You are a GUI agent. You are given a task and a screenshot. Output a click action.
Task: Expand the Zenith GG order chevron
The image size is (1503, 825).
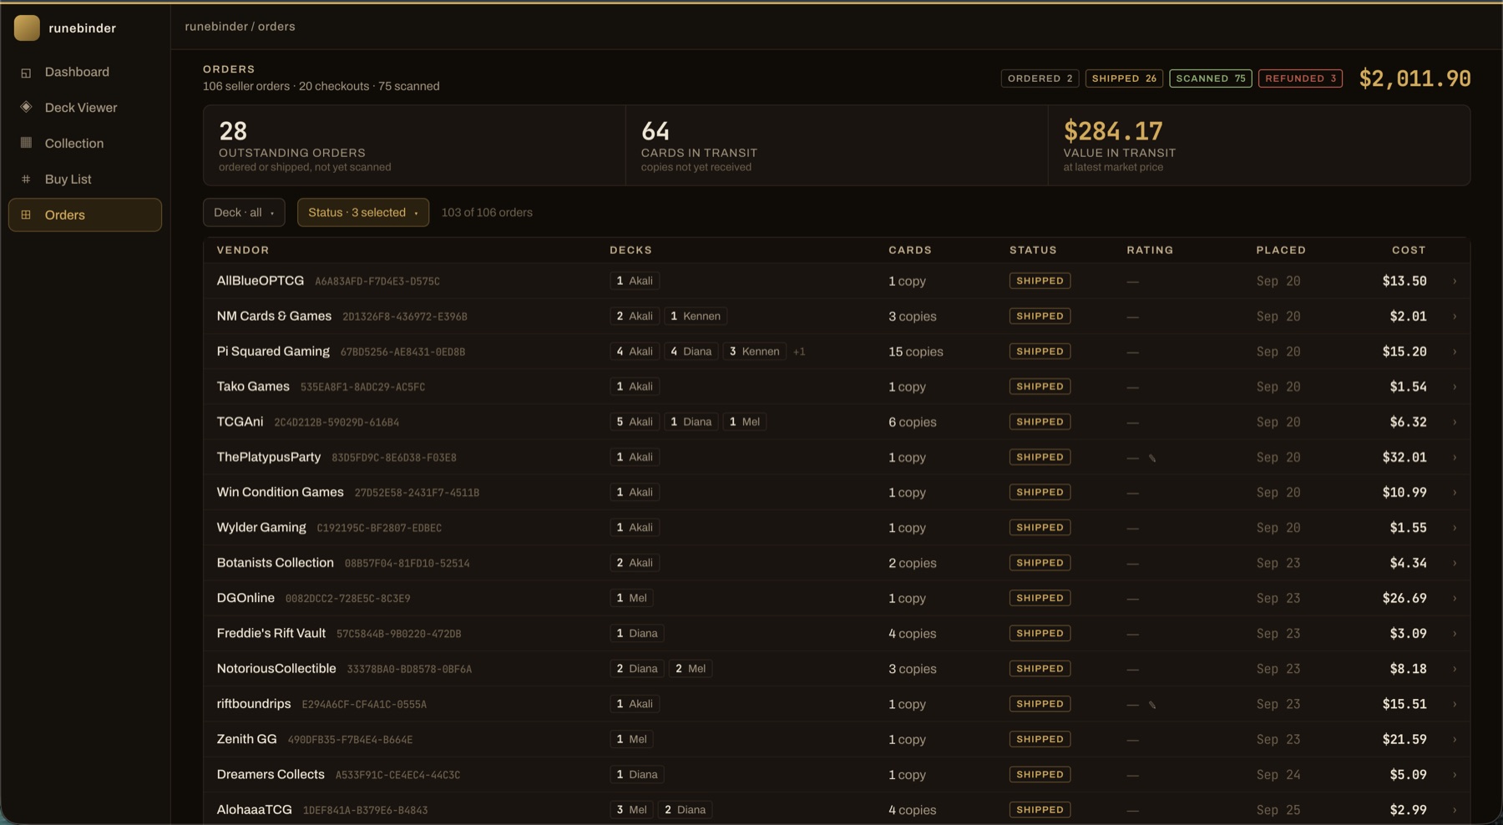pyautogui.click(x=1455, y=740)
